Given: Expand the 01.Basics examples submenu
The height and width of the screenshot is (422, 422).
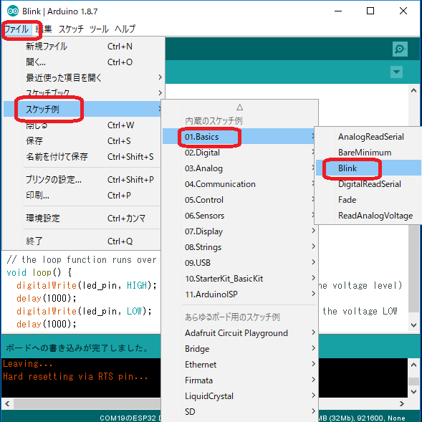Looking at the screenshot, I should point(239,137).
